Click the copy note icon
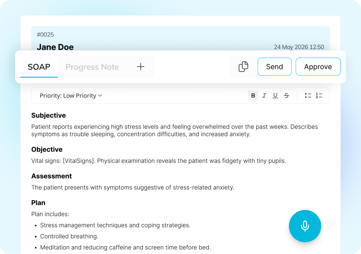Image resolution: width=361 pixels, height=254 pixels. tap(243, 67)
